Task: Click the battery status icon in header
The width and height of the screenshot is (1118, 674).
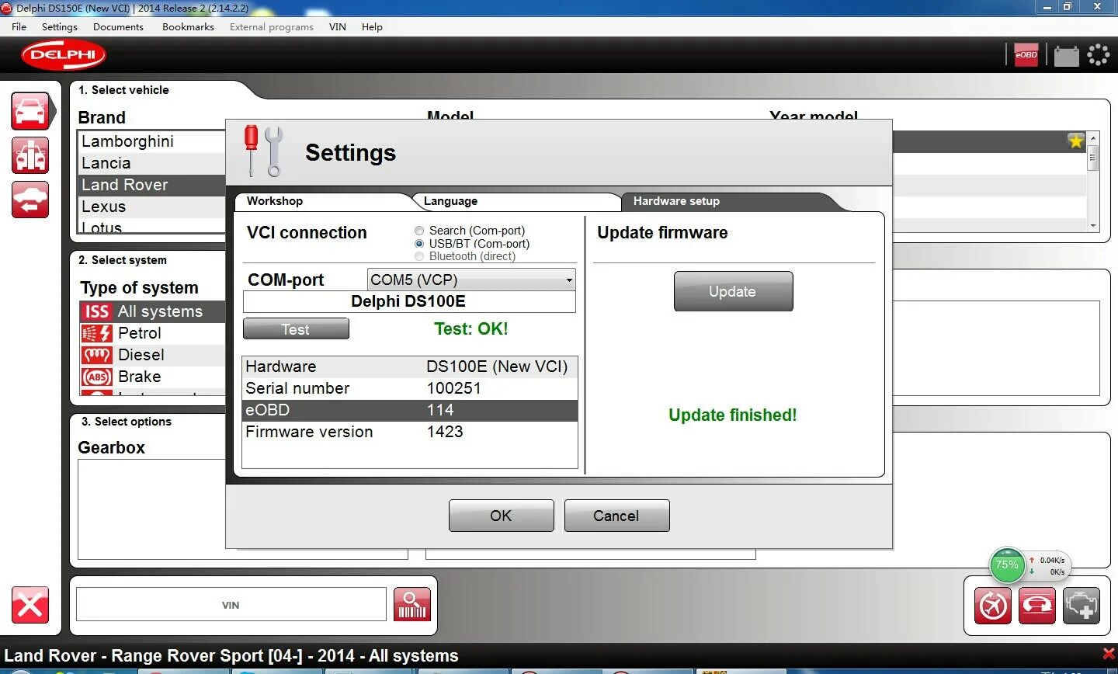Action: point(1066,55)
